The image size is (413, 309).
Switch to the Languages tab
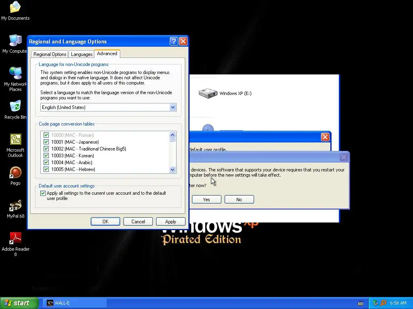(x=81, y=54)
